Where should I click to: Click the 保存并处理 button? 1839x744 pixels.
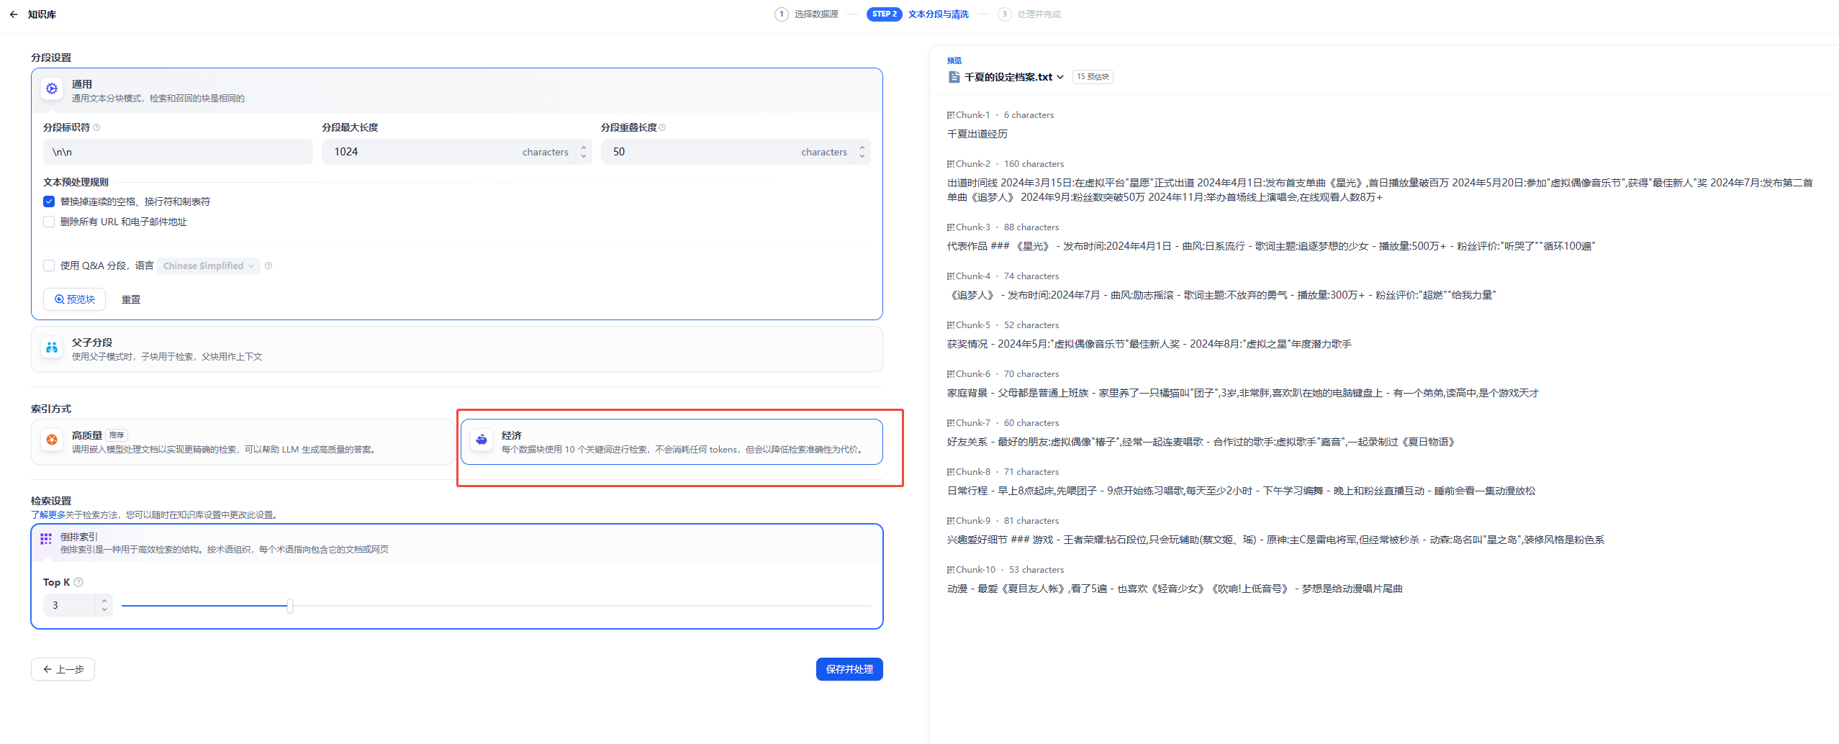pyautogui.click(x=849, y=669)
